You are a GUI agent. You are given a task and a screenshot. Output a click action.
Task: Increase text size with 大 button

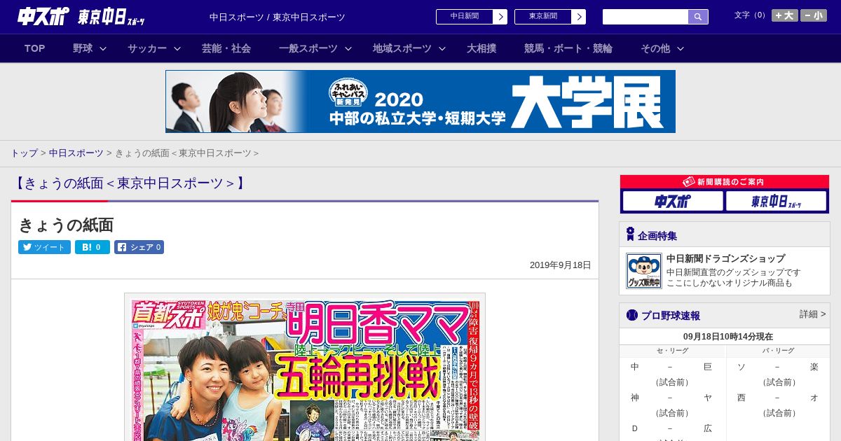click(x=785, y=15)
